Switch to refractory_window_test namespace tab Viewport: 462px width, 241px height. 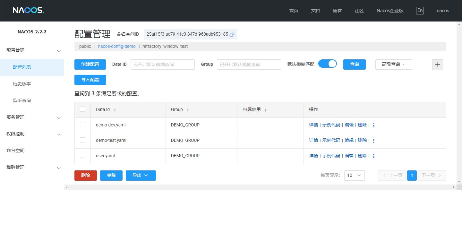click(x=165, y=46)
